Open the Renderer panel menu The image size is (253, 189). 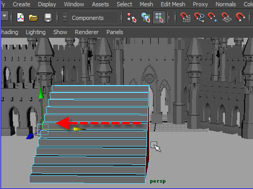pos(86,32)
